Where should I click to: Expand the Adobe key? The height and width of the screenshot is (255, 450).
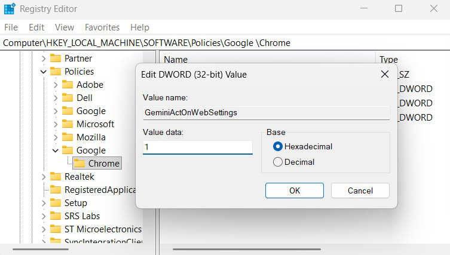coord(56,85)
